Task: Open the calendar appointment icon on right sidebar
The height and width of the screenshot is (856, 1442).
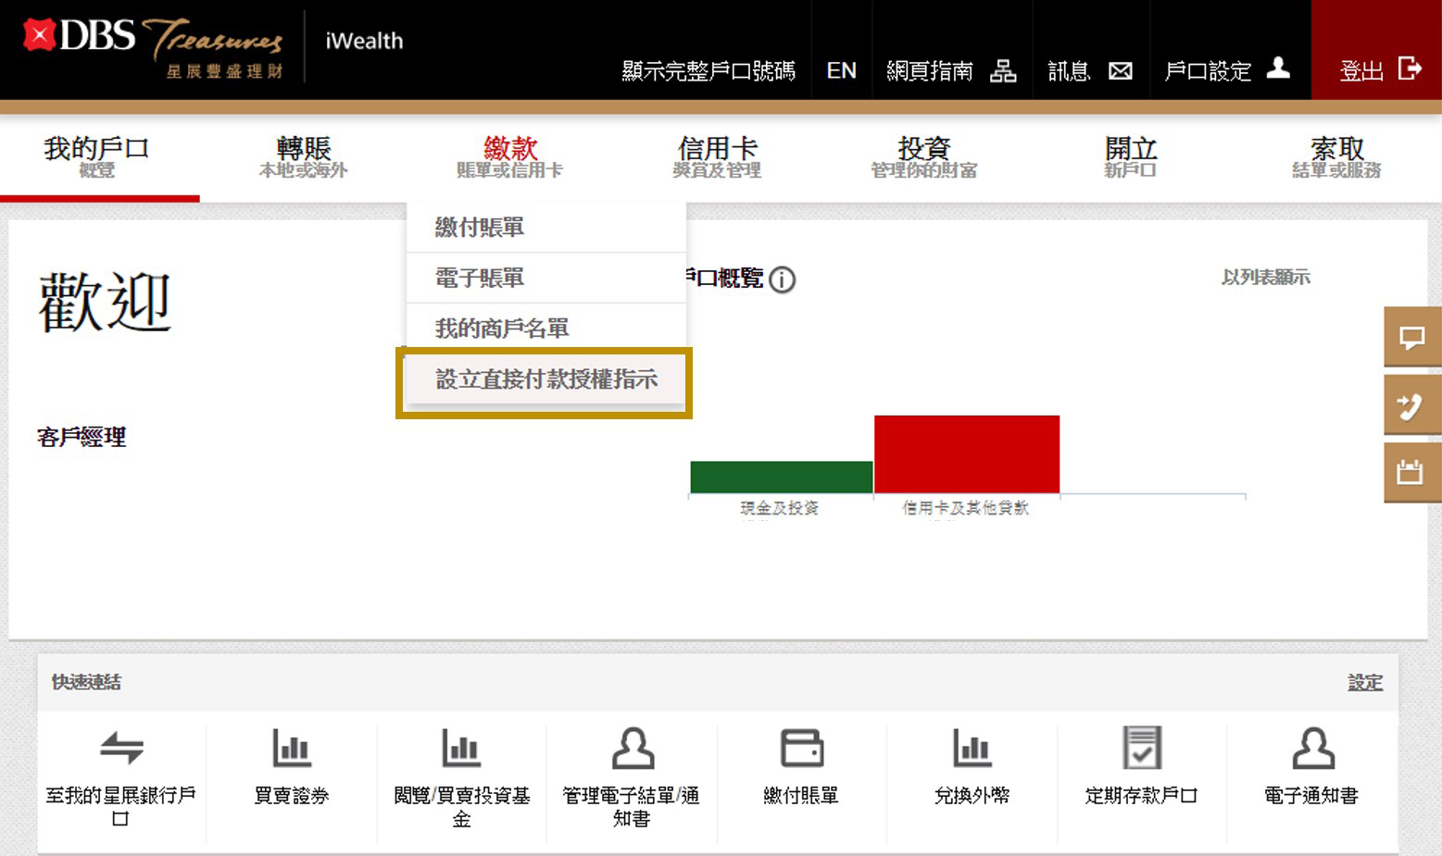Action: [x=1411, y=472]
